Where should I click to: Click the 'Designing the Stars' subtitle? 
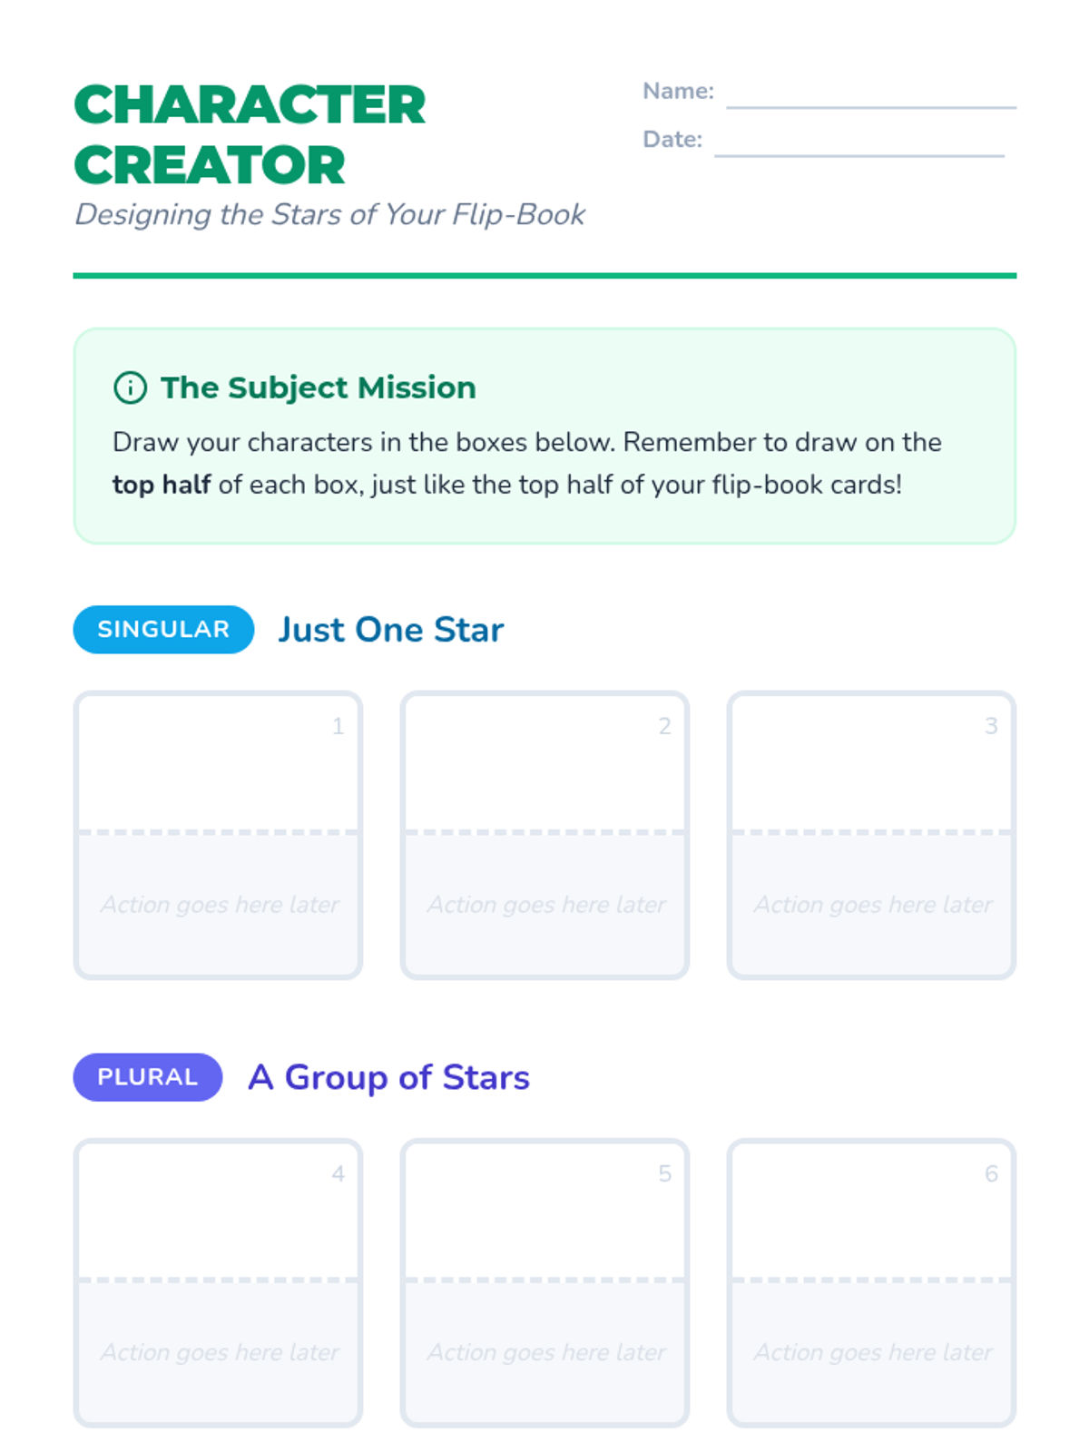[329, 215]
